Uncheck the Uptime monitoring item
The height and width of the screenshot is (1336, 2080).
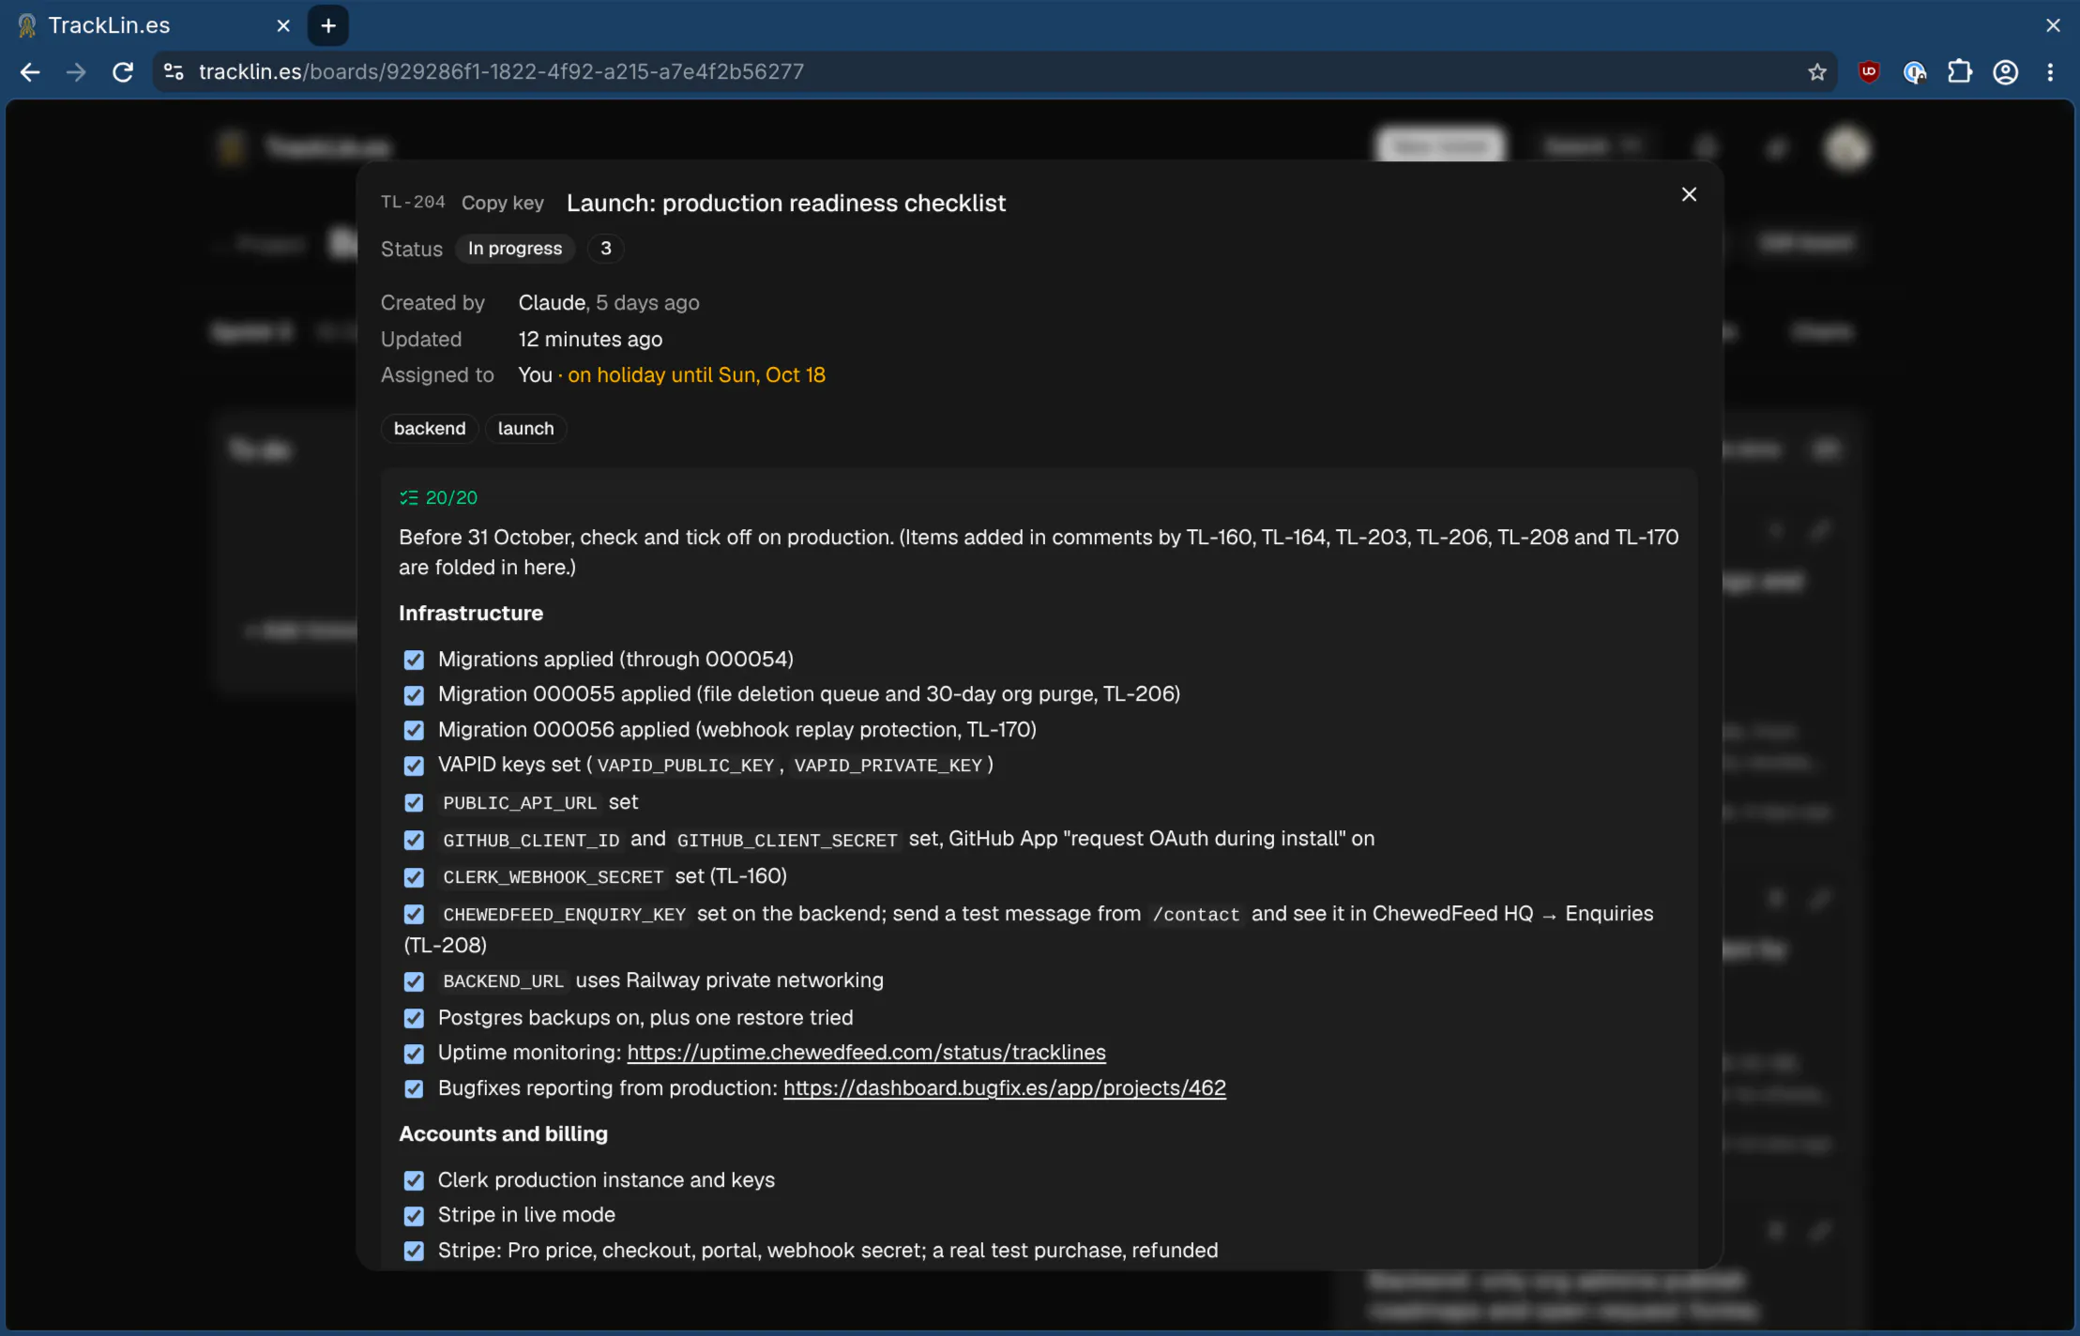pos(414,1054)
